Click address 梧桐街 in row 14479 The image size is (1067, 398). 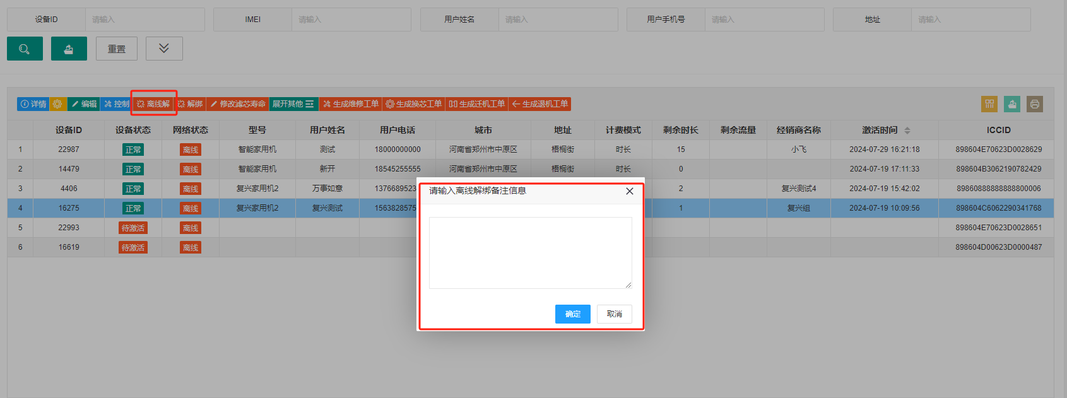[x=563, y=169]
